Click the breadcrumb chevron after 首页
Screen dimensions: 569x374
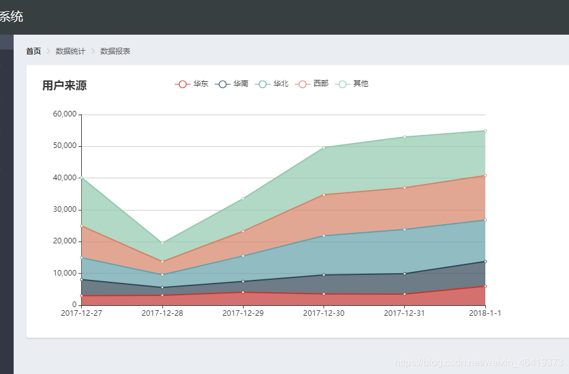pos(48,51)
